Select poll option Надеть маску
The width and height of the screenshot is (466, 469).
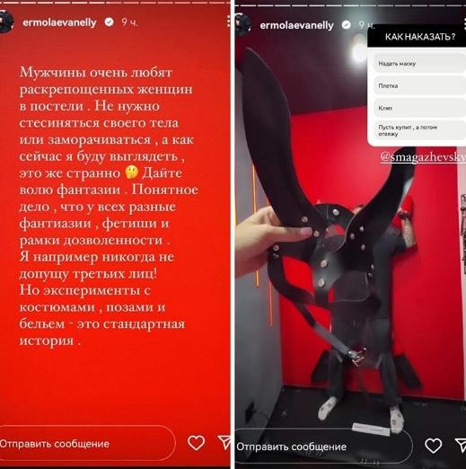420,64
